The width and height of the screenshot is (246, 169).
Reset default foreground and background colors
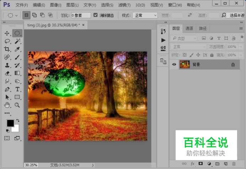tap(7, 131)
